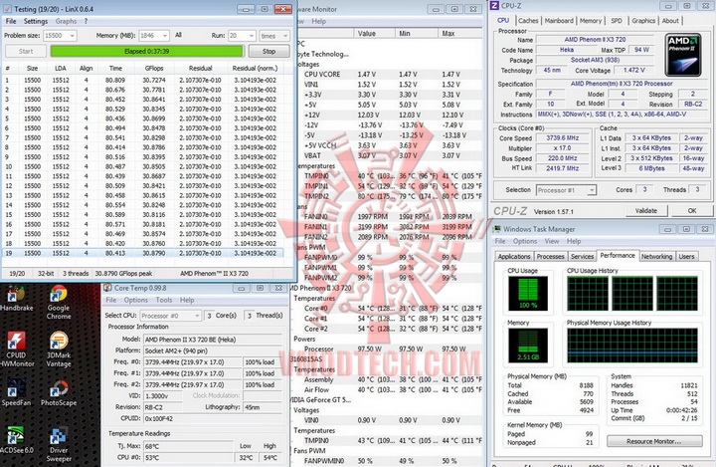
Task: Switch to the Networking tab in Task Manager
Action: point(656,257)
